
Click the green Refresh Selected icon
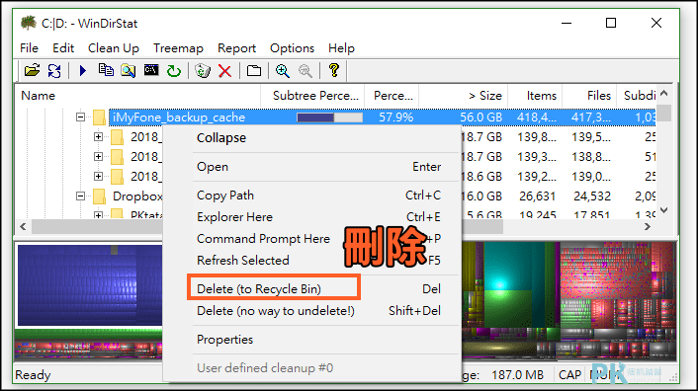(x=174, y=71)
